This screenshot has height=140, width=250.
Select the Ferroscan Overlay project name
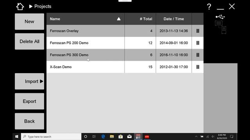tap(64, 31)
